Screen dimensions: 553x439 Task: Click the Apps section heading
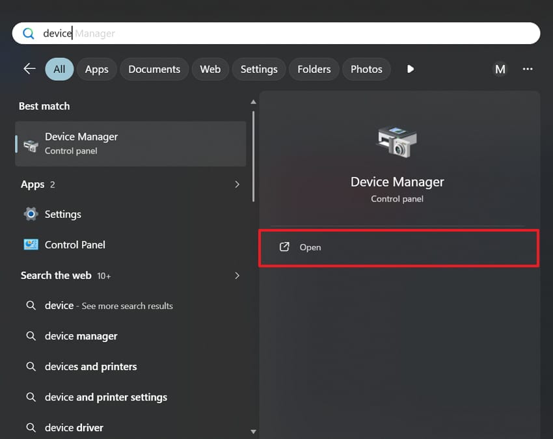33,185
